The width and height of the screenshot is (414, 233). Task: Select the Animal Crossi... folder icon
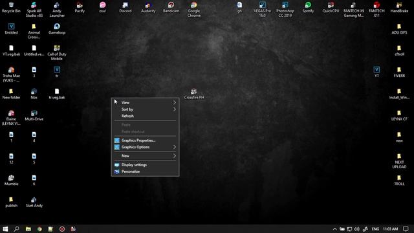[x=34, y=31]
